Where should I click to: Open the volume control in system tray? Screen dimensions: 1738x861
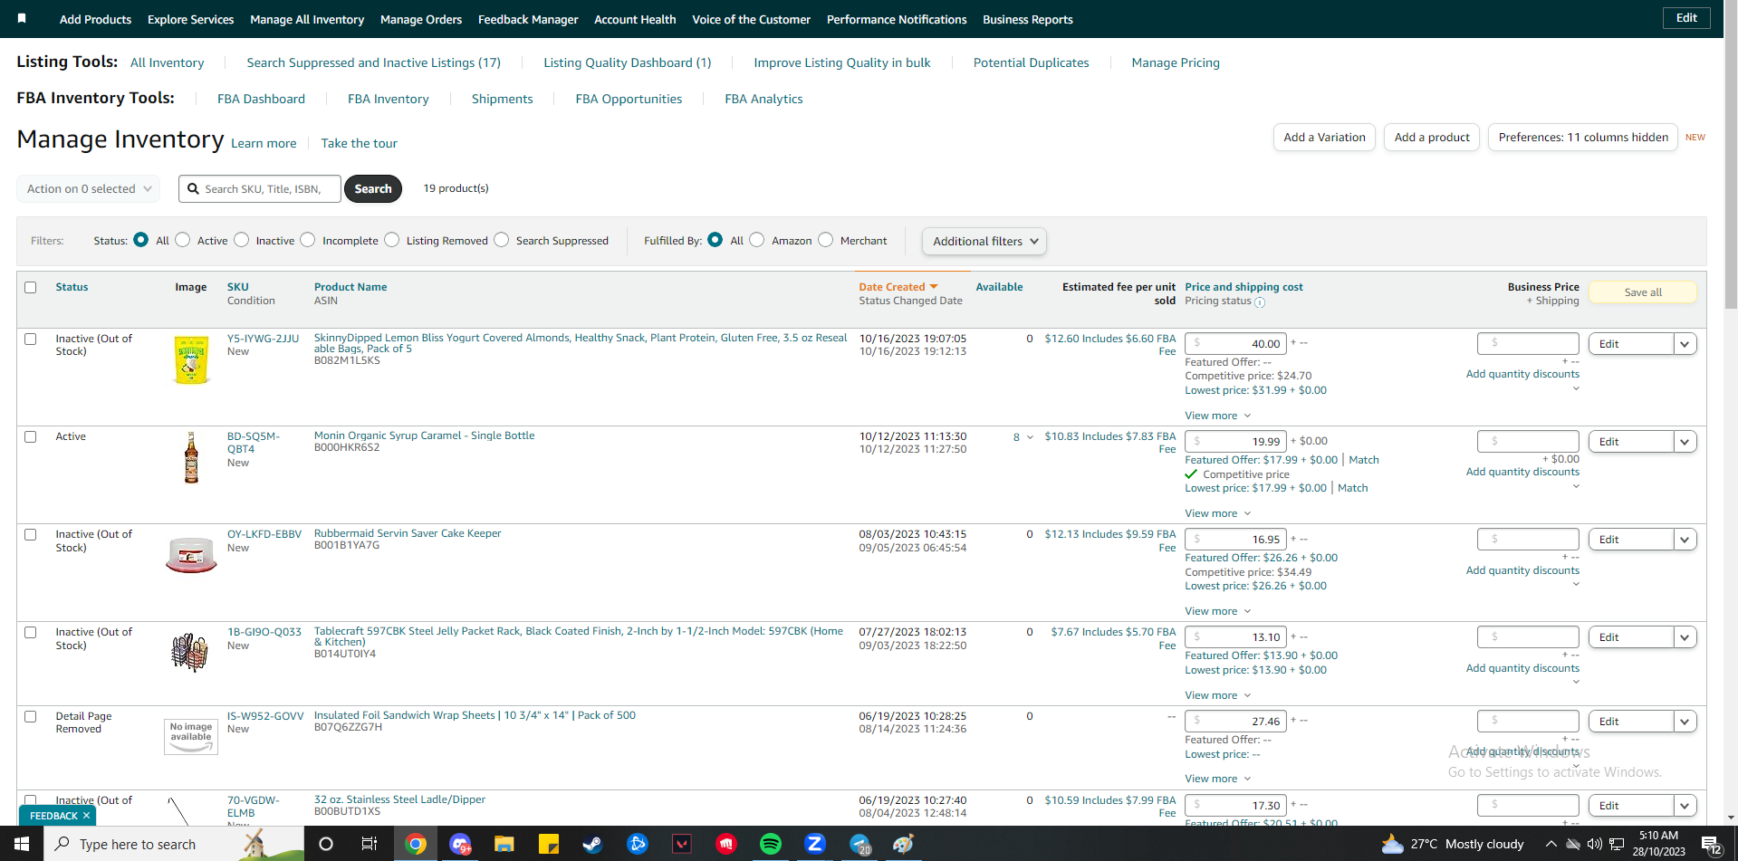click(x=1595, y=844)
